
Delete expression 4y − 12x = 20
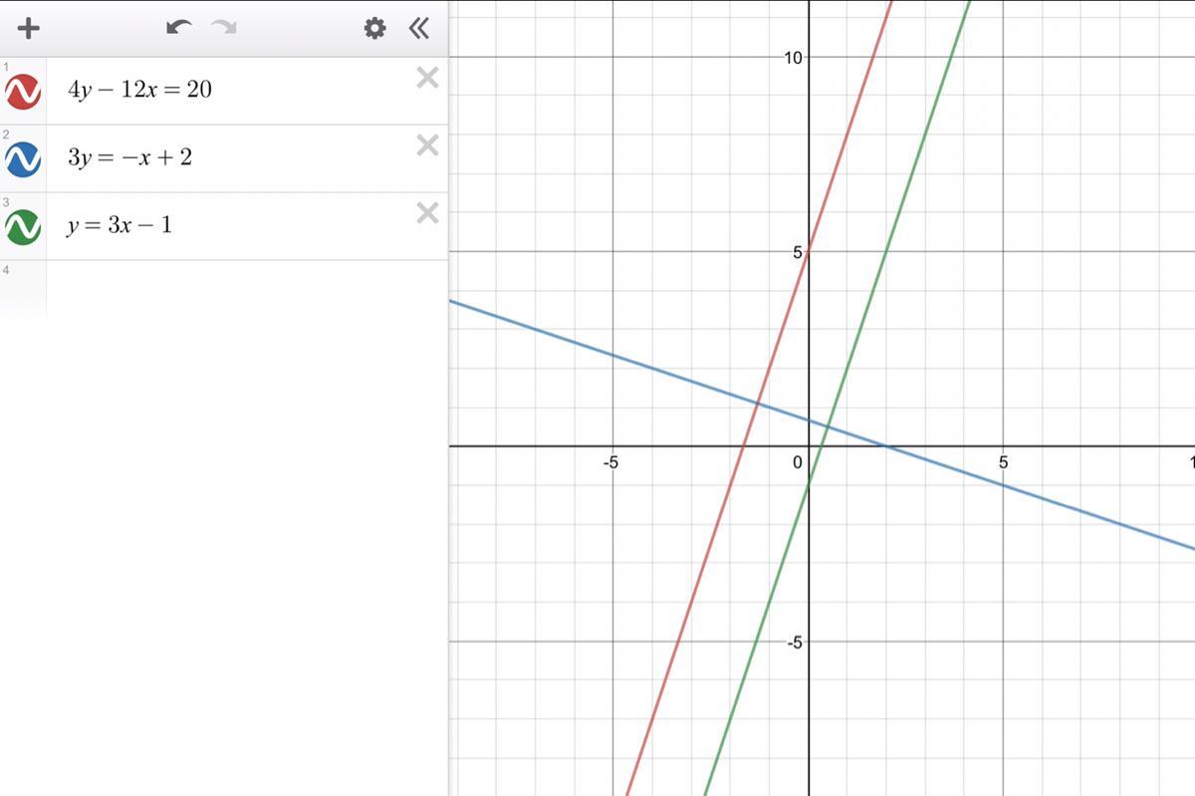pyautogui.click(x=427, y=78)
